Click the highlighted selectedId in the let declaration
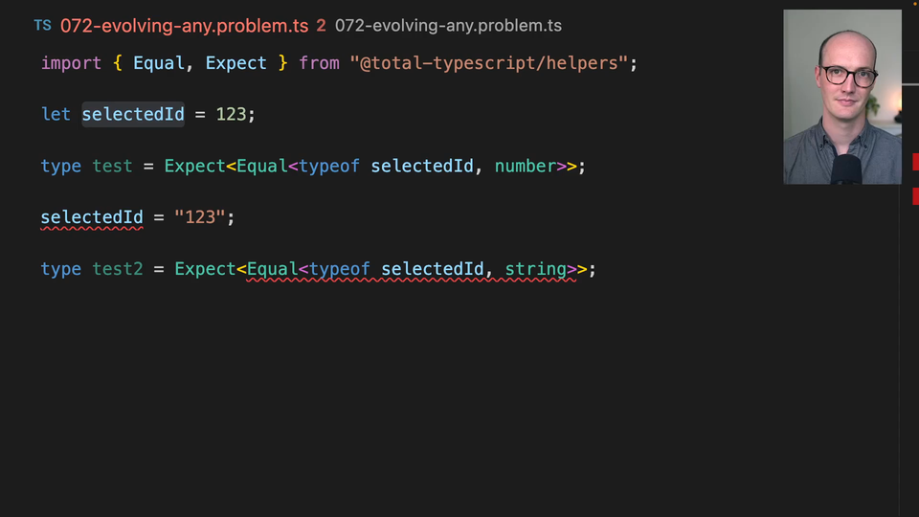The height and width of the screenshot is (517, 919). tap(133, 115)
